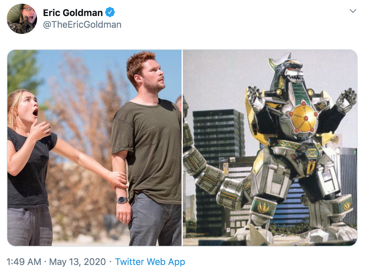
Task: Open the Twitter Web App source link
Action: 150,262
